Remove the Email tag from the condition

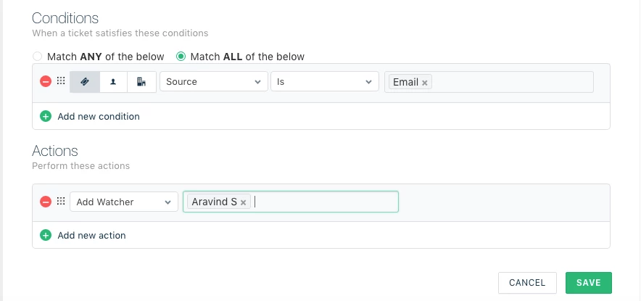(425, 83)
